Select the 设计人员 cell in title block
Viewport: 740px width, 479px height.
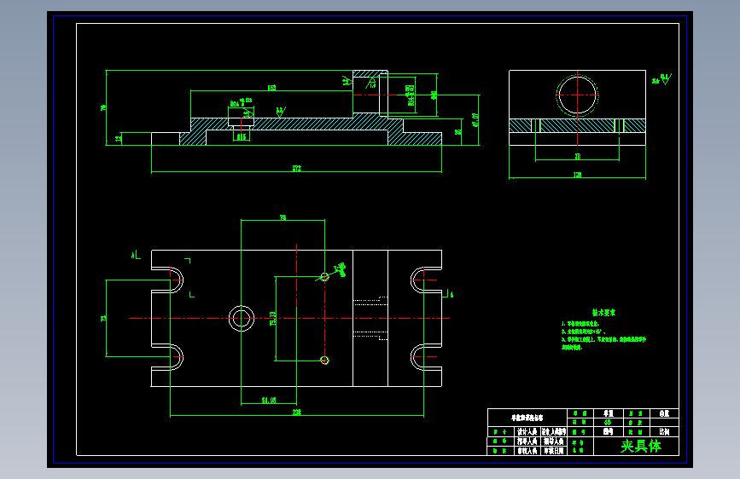[x=527, y=432]
